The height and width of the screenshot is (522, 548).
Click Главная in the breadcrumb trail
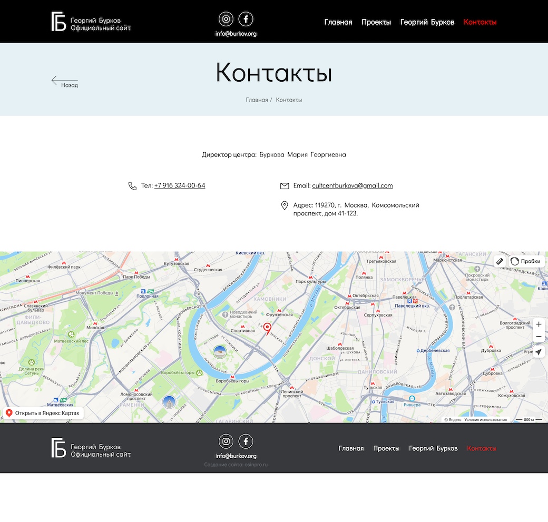point(257,100)
